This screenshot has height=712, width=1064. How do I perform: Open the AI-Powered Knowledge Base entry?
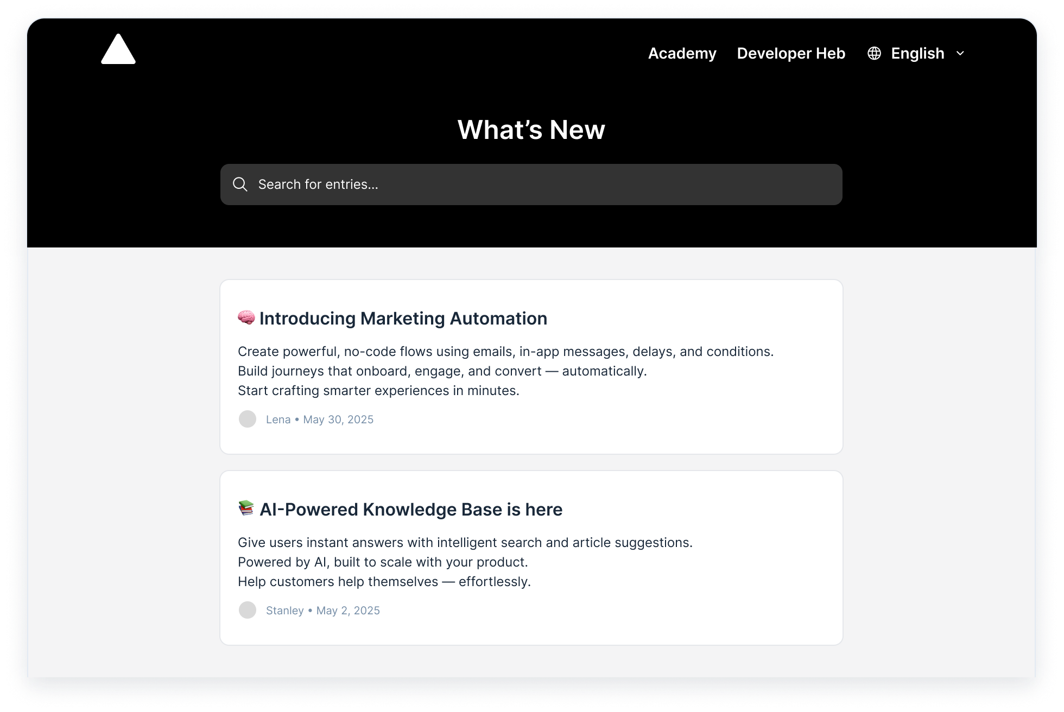coord(411,509)
